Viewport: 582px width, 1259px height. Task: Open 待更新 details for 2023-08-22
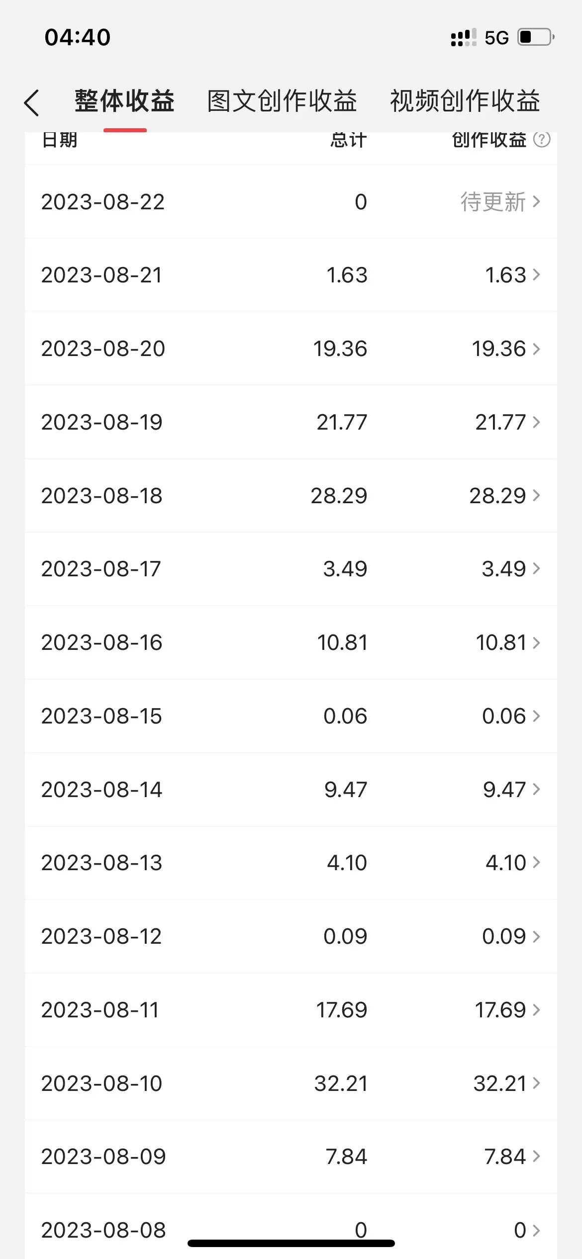500,202
